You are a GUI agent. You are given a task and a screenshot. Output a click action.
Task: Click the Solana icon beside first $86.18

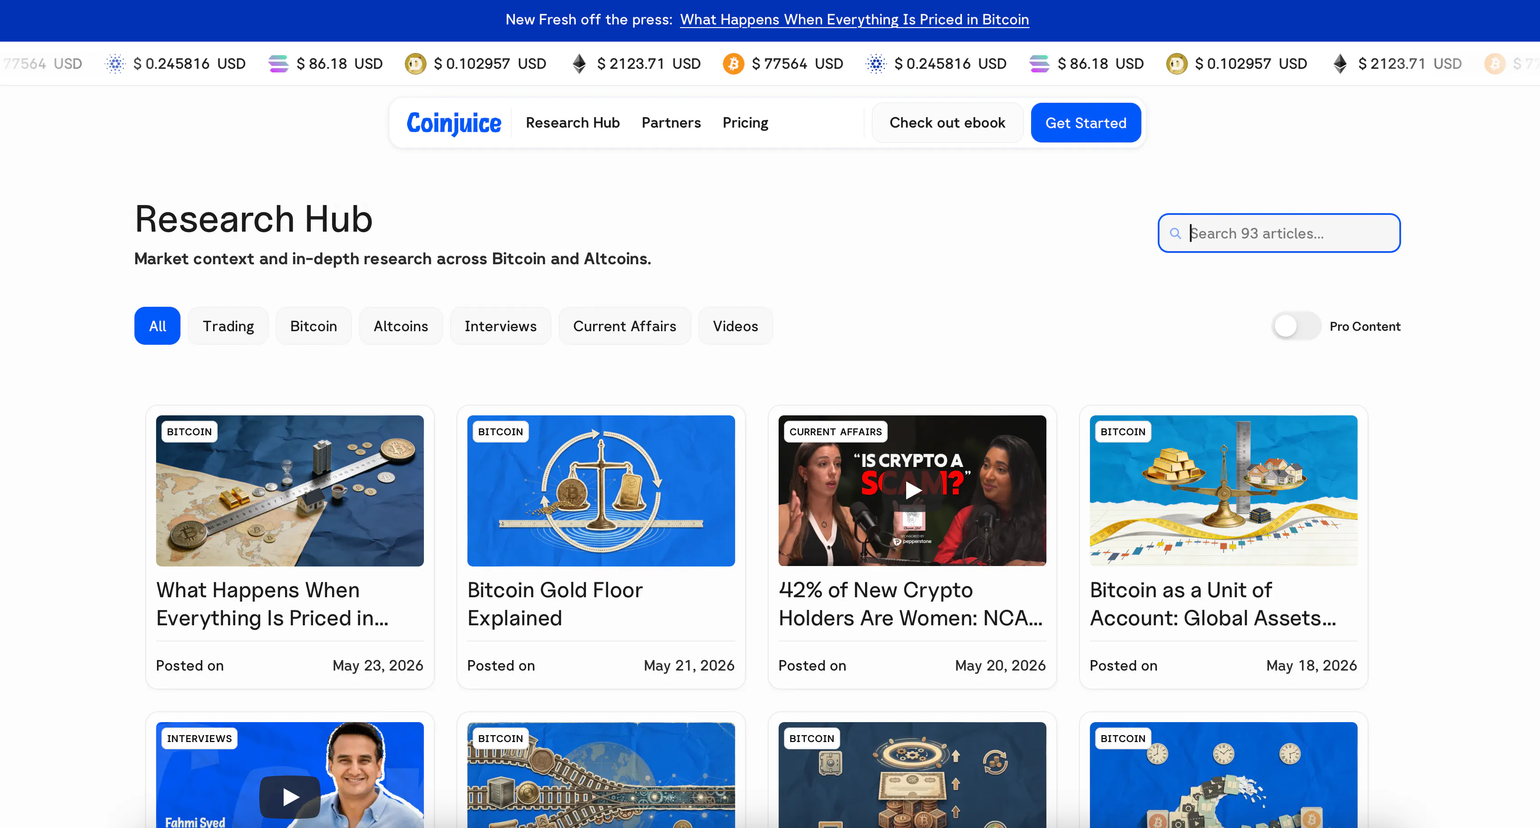point(278,63)
